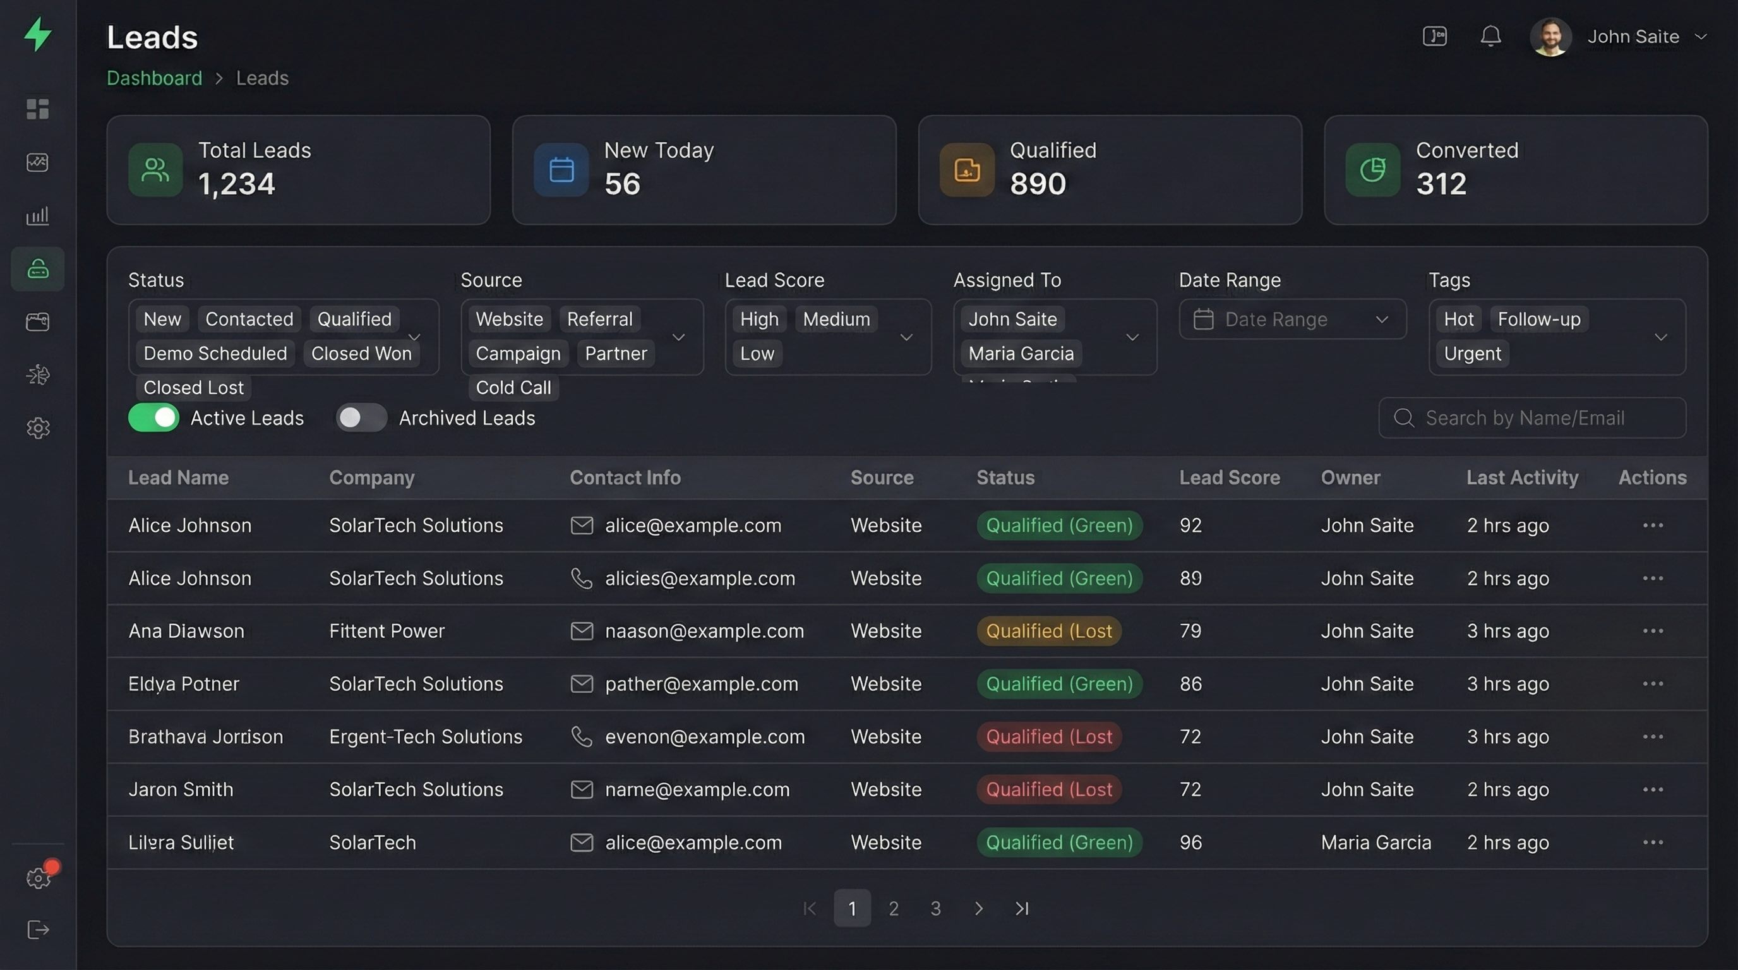
Task: Open John Saite user profile menu
Action: tap(1633, 37)
